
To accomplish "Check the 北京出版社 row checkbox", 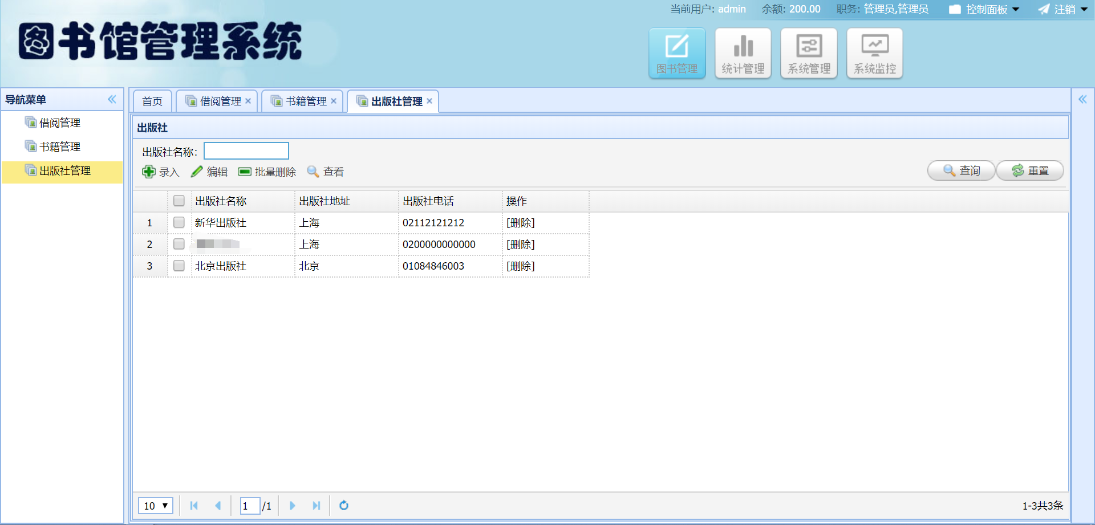I will coord(179,266).
